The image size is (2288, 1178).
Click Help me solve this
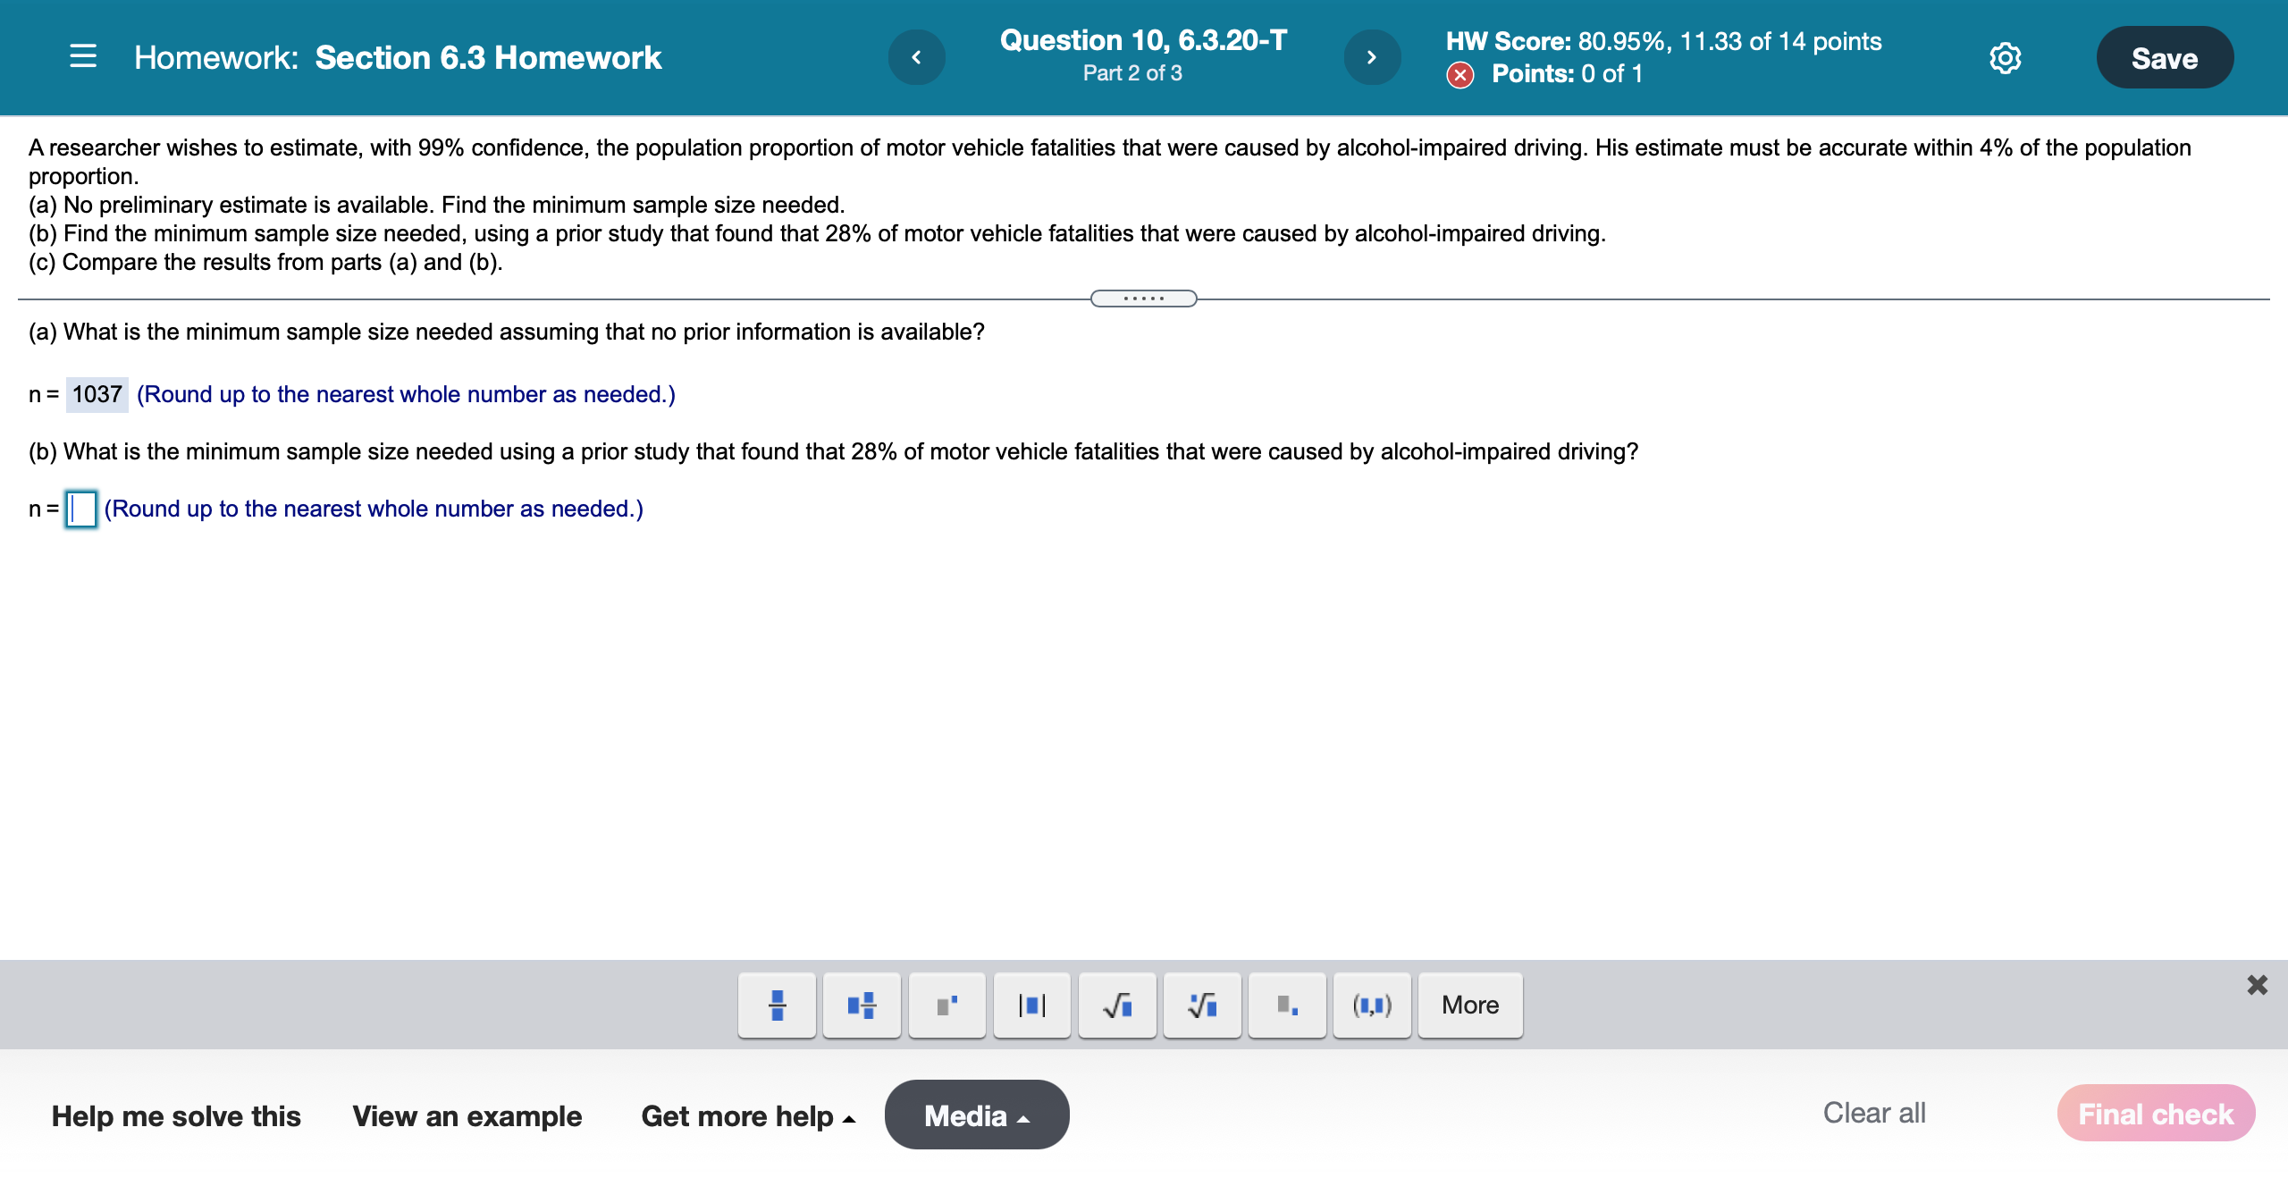176,1115
